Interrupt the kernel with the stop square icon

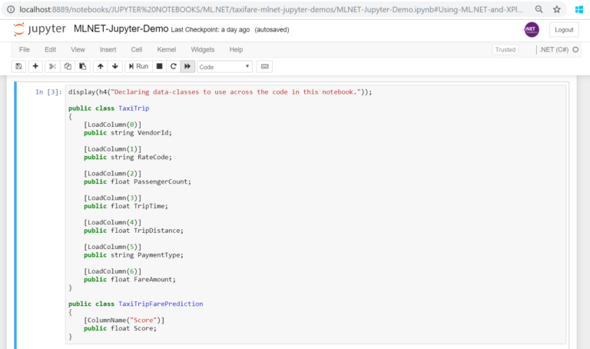[x=160, y=66]
